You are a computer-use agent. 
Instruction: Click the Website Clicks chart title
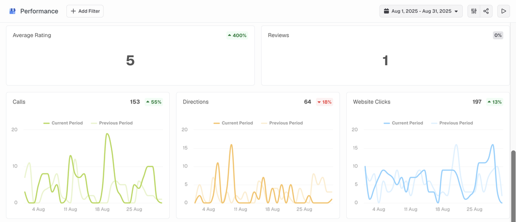coord(372,102)
